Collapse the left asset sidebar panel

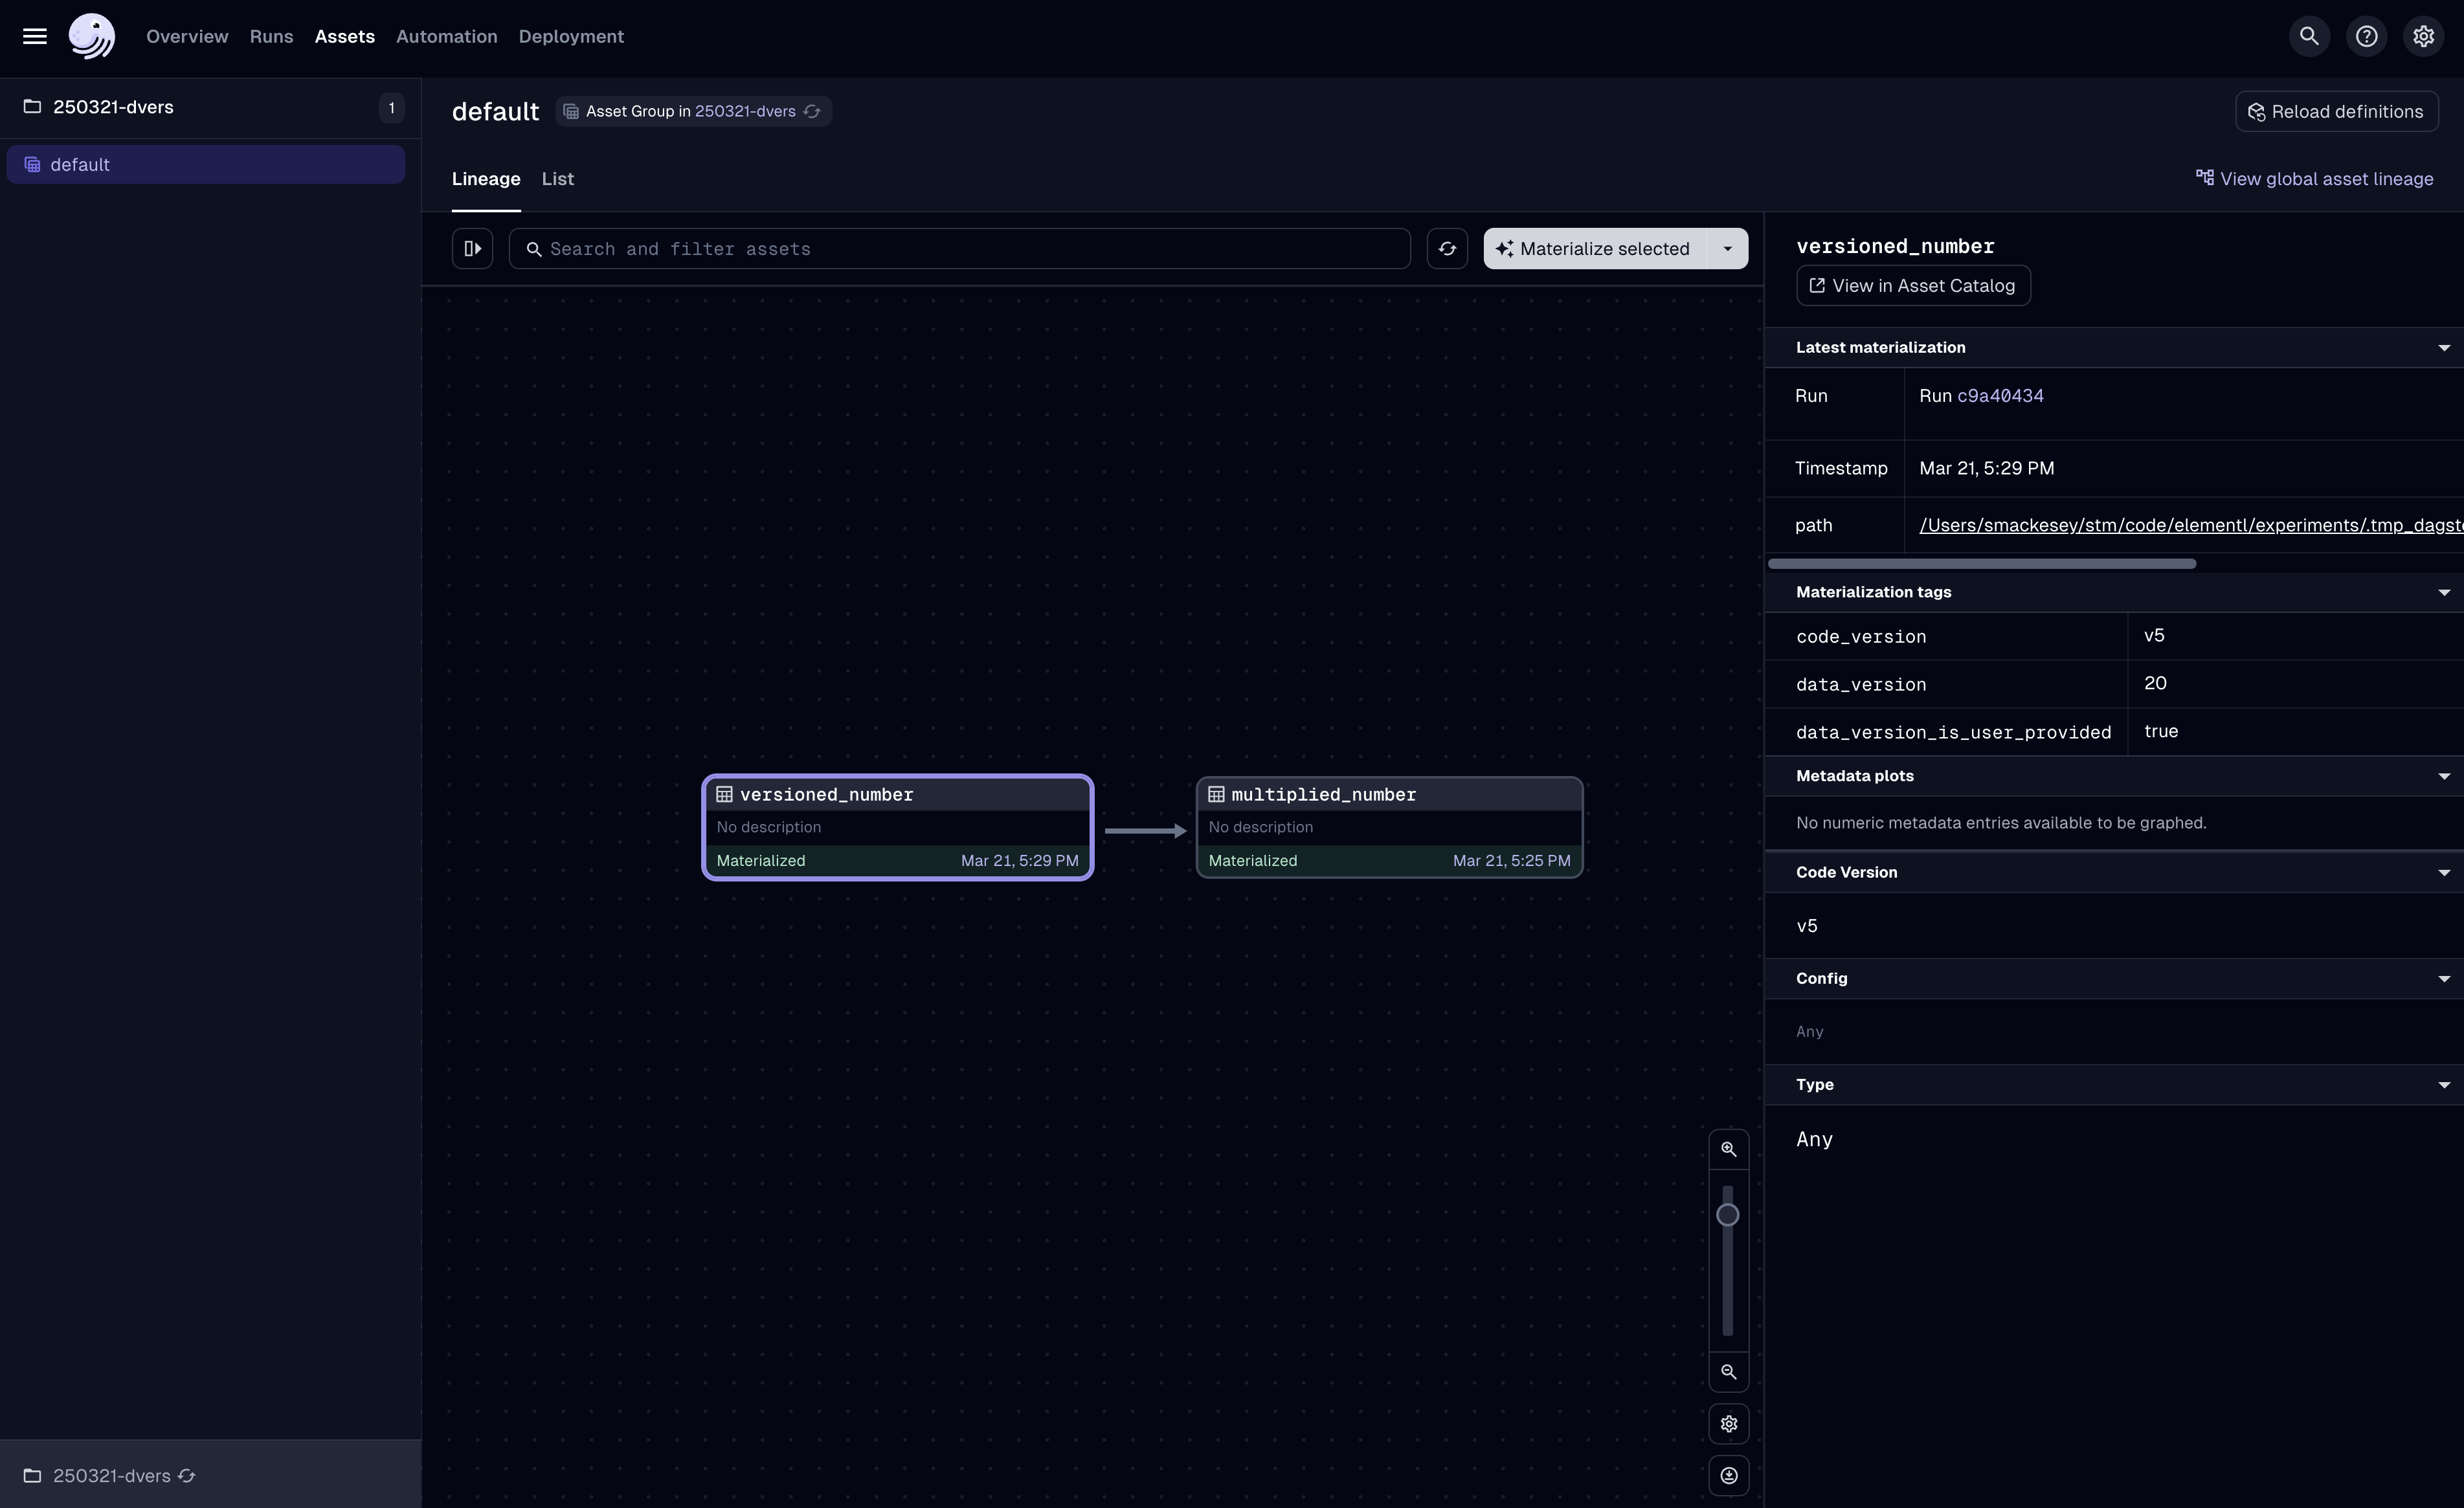click(x=472, y=248)
